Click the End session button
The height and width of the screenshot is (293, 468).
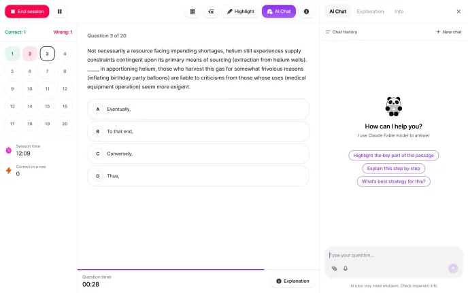[x=27, y=12]
